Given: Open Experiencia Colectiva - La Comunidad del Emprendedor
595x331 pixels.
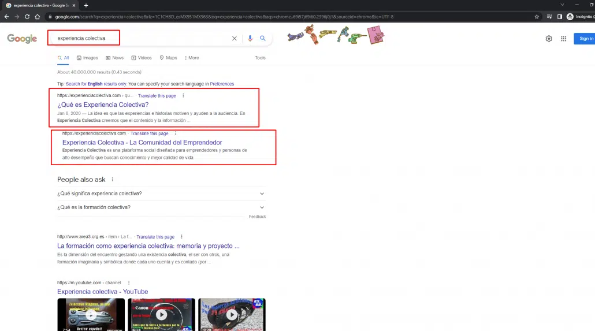Looking at the screenshot, I should pos(142,142).
